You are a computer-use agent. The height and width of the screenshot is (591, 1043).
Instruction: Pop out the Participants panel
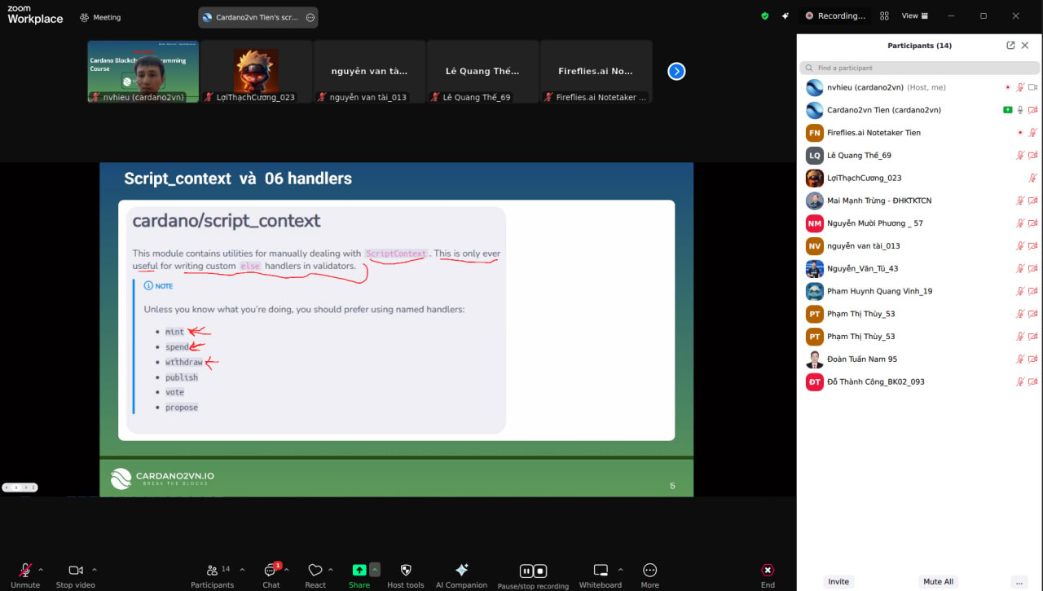coord(1010,46)
